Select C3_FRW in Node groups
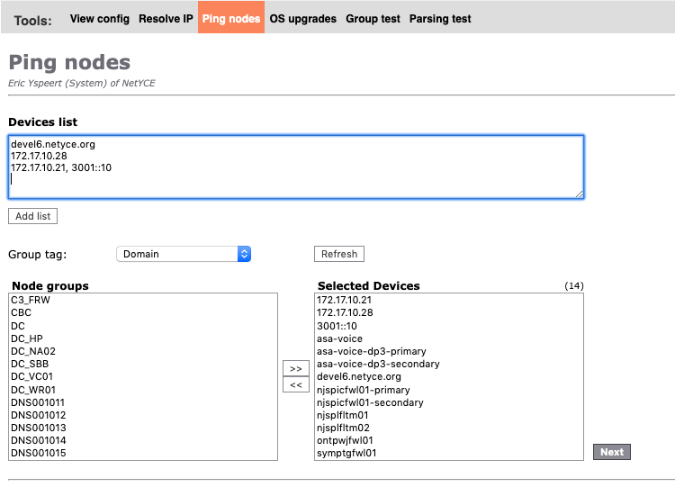This screenshot has height=487, width=675. point(31,300)
